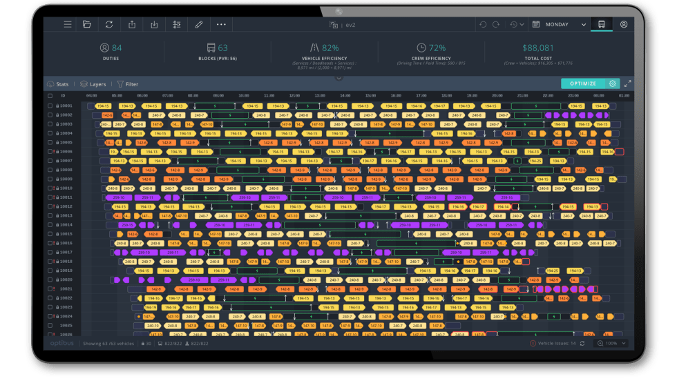Screen dimensions: 677x381
Task: Click the refresh sync icon
Action: click(x=109, y=24)
